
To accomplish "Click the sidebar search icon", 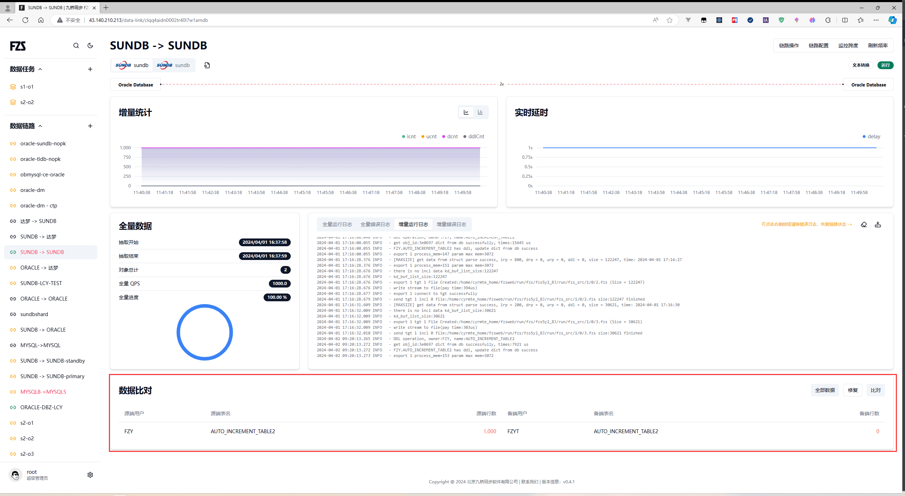I will tap(76, 46).
